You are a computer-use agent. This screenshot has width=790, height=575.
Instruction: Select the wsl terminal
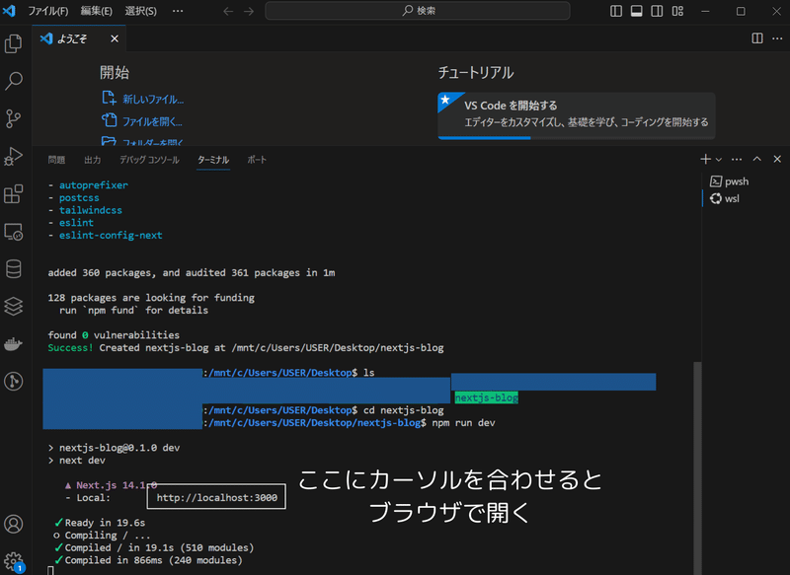[x=725, y=198]
